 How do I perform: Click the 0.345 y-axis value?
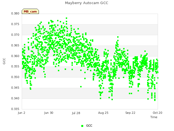[15, 88]
